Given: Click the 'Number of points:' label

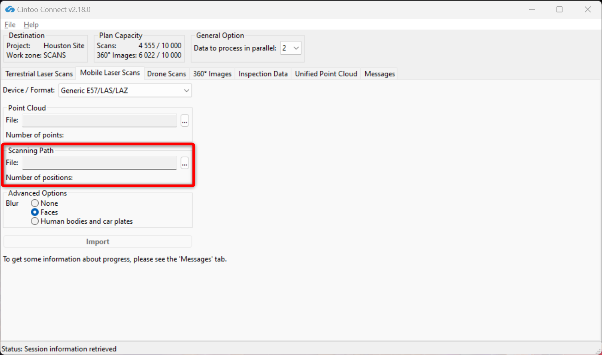Looking at the screenshot, I should click(x=35, y=135).
